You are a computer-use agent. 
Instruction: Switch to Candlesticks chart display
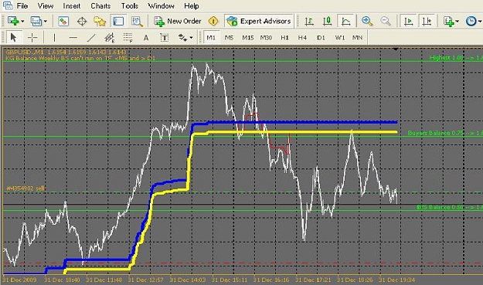pos(327,21)
